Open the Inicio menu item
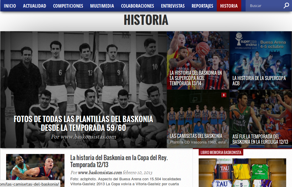 (x=10, y=6)
